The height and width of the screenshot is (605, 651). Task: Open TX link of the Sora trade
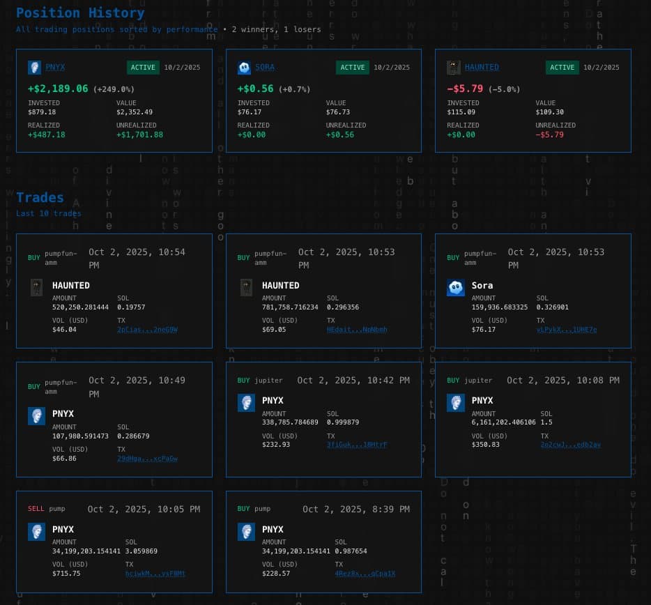click(567, 329)
